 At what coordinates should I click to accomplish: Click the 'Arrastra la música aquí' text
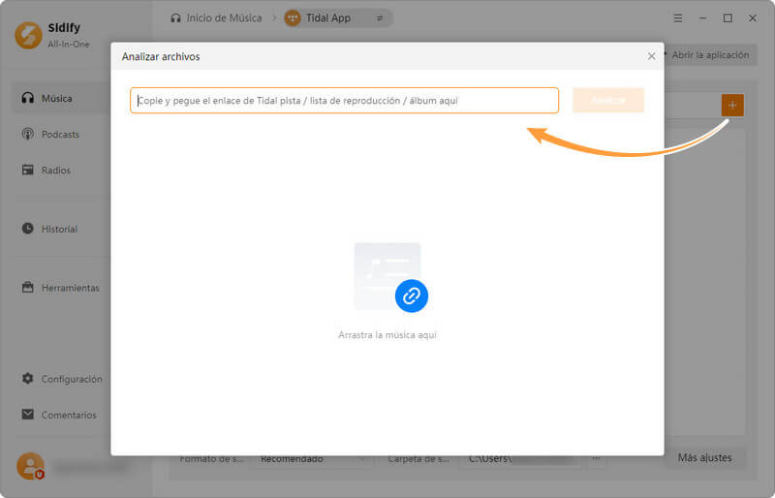click(x=387, y=335)
